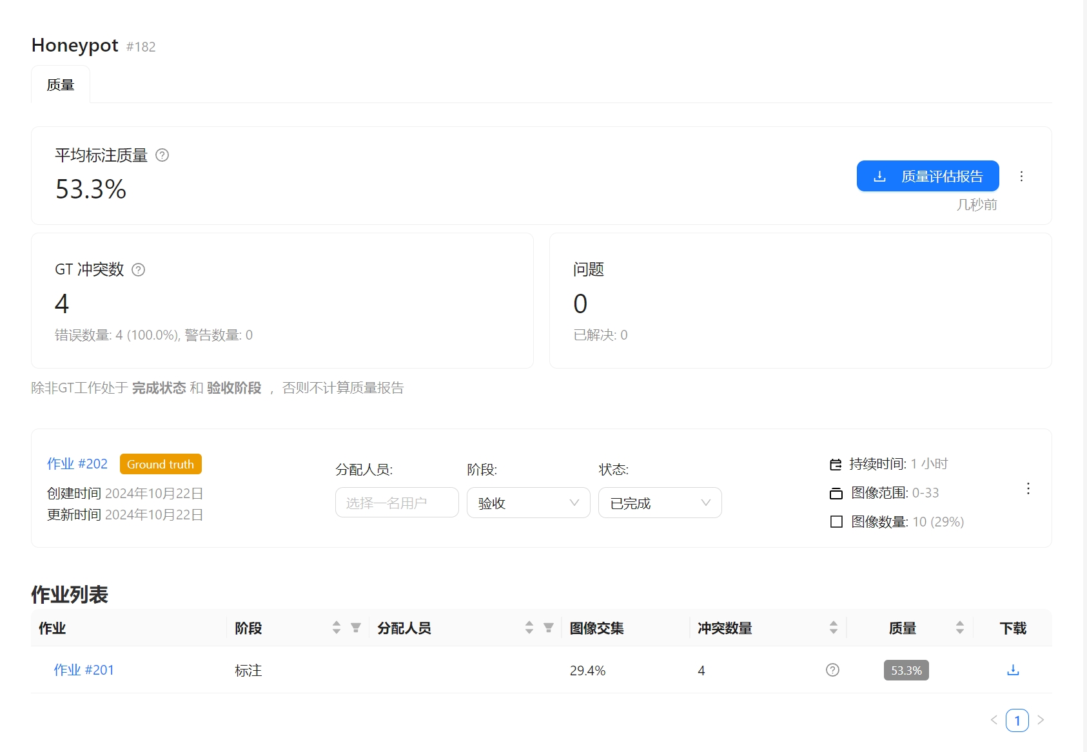Open the 分配人员 user selector
This screenshot has height=752, width=1087.
point(397,503)
